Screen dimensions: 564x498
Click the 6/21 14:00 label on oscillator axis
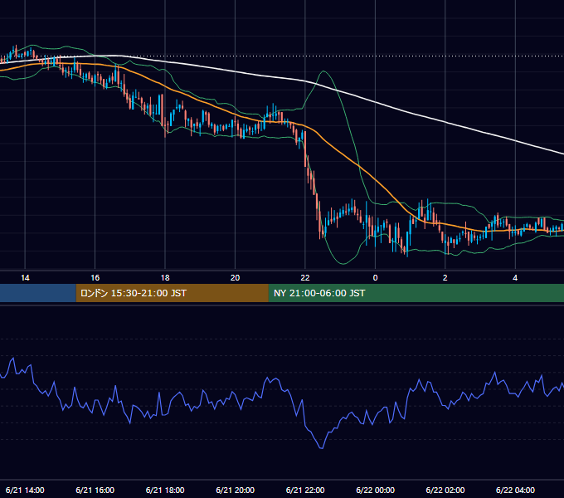click(25, 490)
